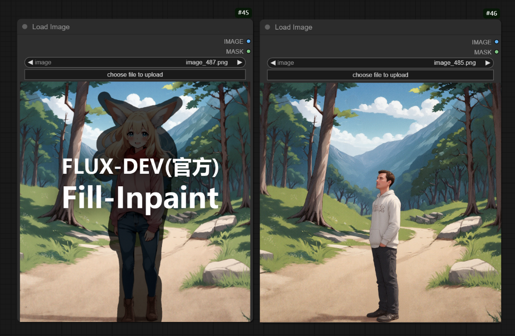
Task: Select the Load Image title of node #46
Action: (294, 27)
